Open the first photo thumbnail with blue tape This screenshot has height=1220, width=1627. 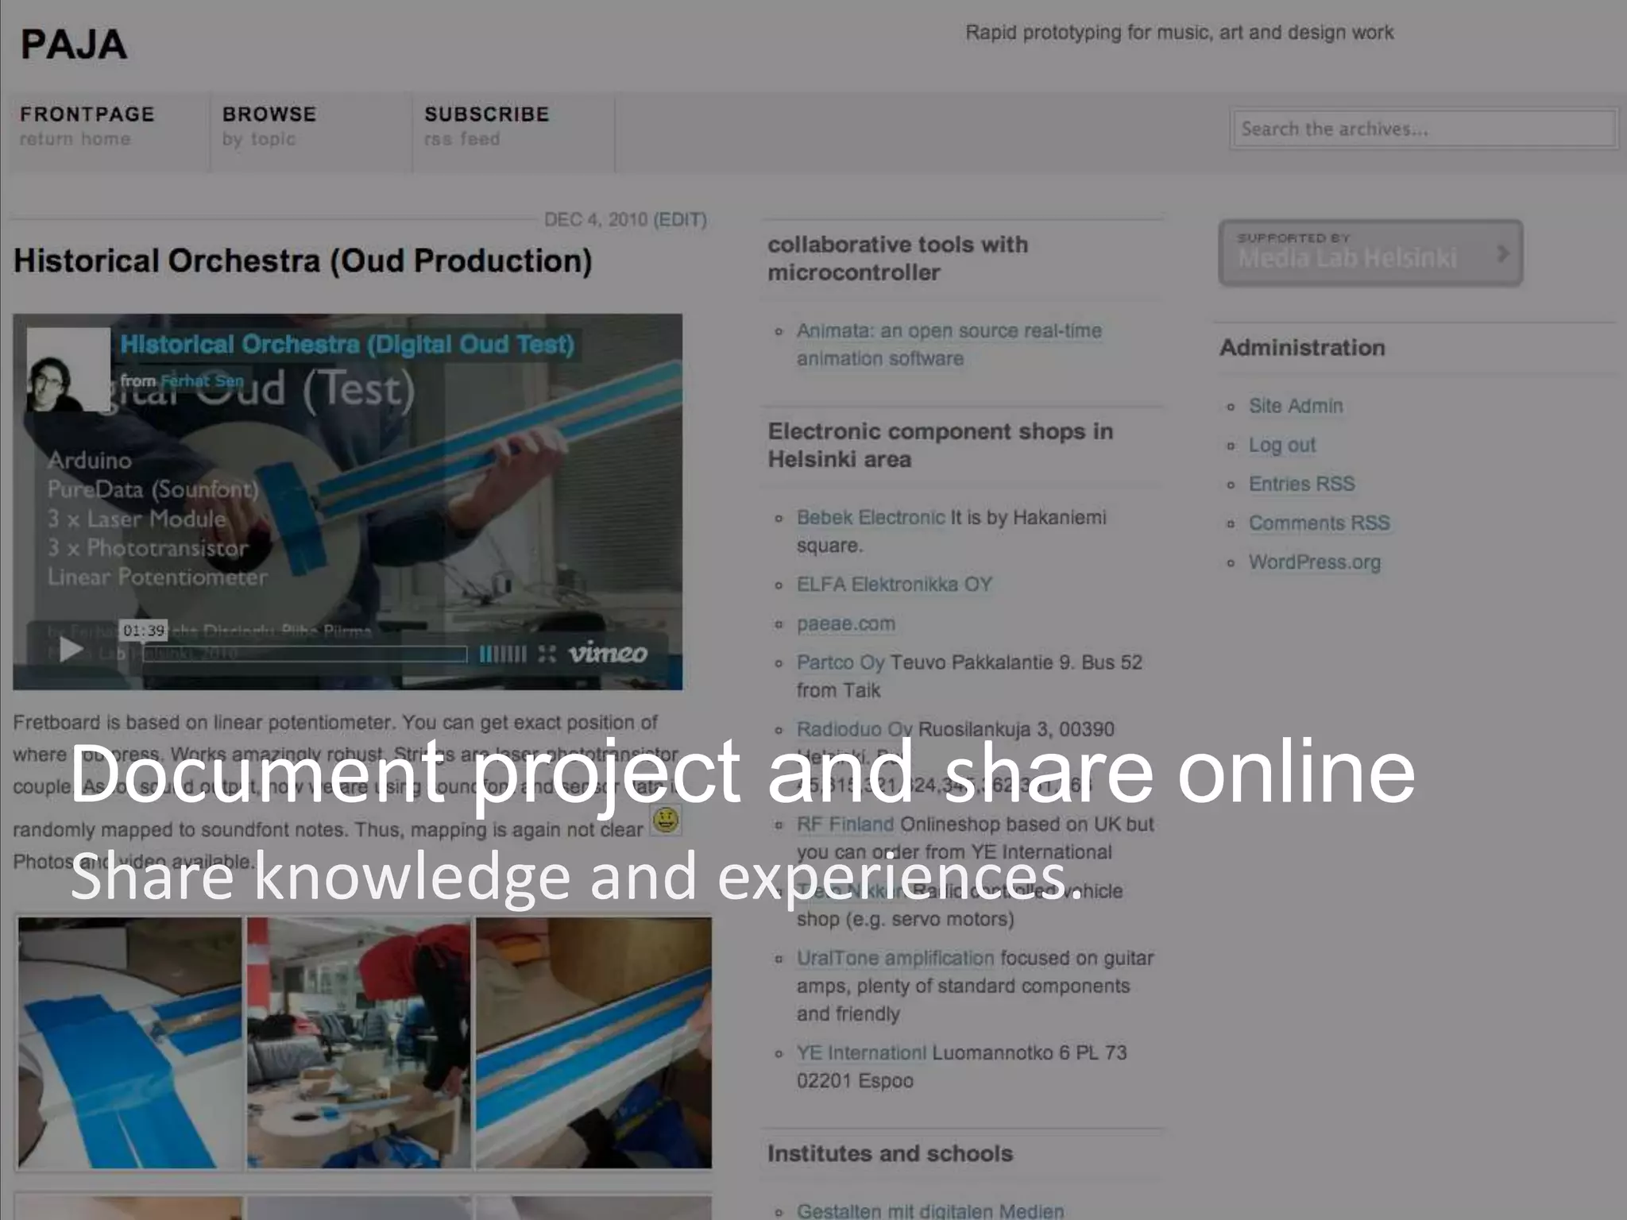click(129, 1043)
